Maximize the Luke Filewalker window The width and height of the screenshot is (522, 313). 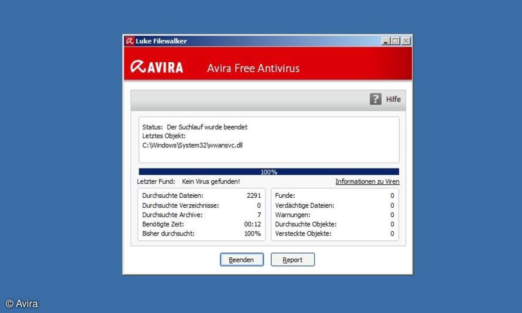click(395, 41)
